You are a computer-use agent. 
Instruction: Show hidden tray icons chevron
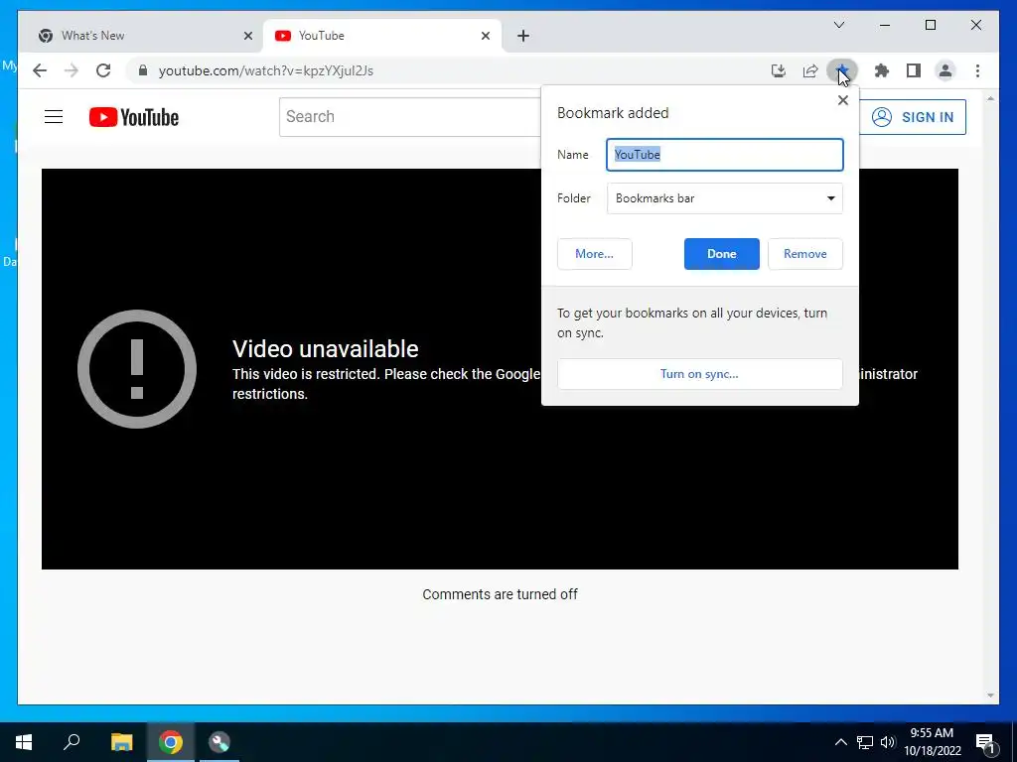click(840, 742)
